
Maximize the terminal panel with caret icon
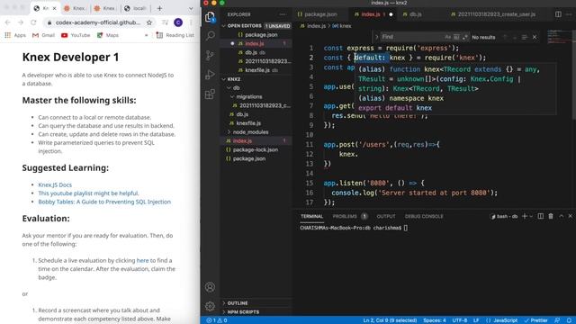(561, 216)
